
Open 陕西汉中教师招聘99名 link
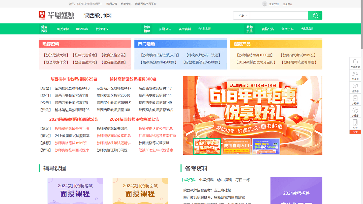[114, 103]
